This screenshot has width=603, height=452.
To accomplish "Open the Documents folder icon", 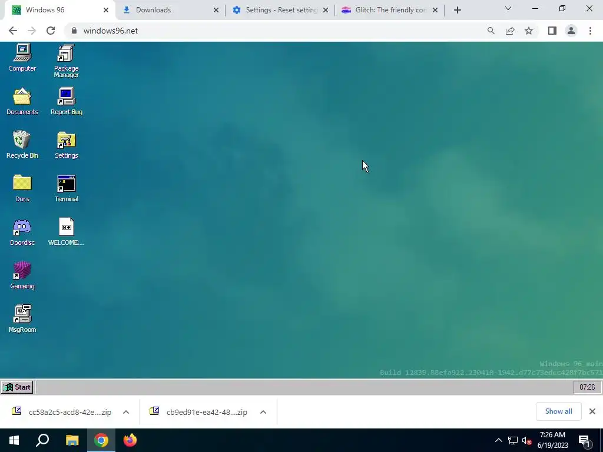I will point(22,101).
